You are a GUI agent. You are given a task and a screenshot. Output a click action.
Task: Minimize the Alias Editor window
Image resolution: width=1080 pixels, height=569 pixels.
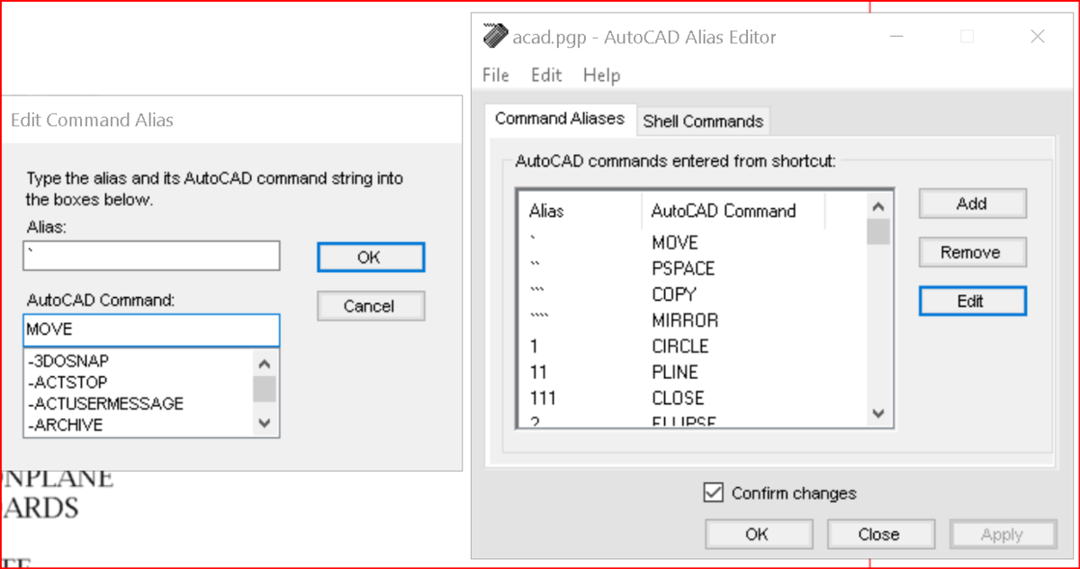pyautogui.click(x=897, y=37)
